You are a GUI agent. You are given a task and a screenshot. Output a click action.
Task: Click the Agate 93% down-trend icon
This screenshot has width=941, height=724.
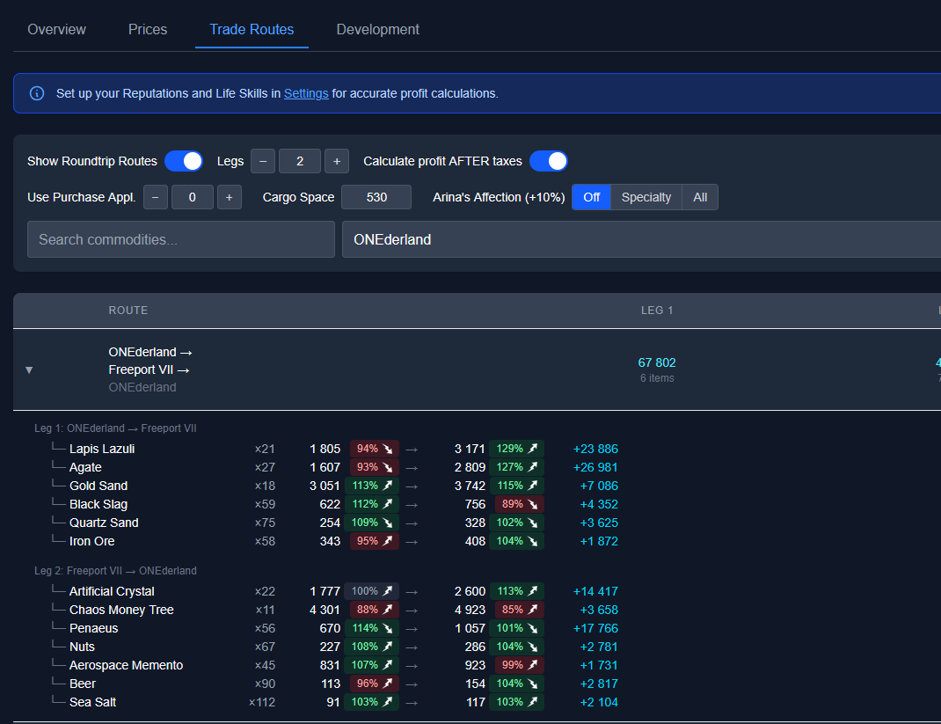pos(388,468)
